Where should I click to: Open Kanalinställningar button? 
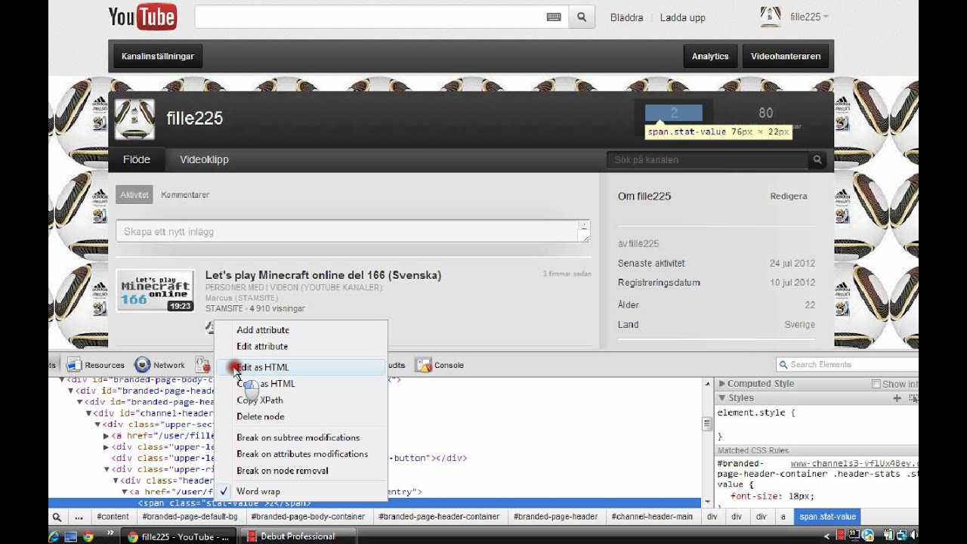click(158, 57)
